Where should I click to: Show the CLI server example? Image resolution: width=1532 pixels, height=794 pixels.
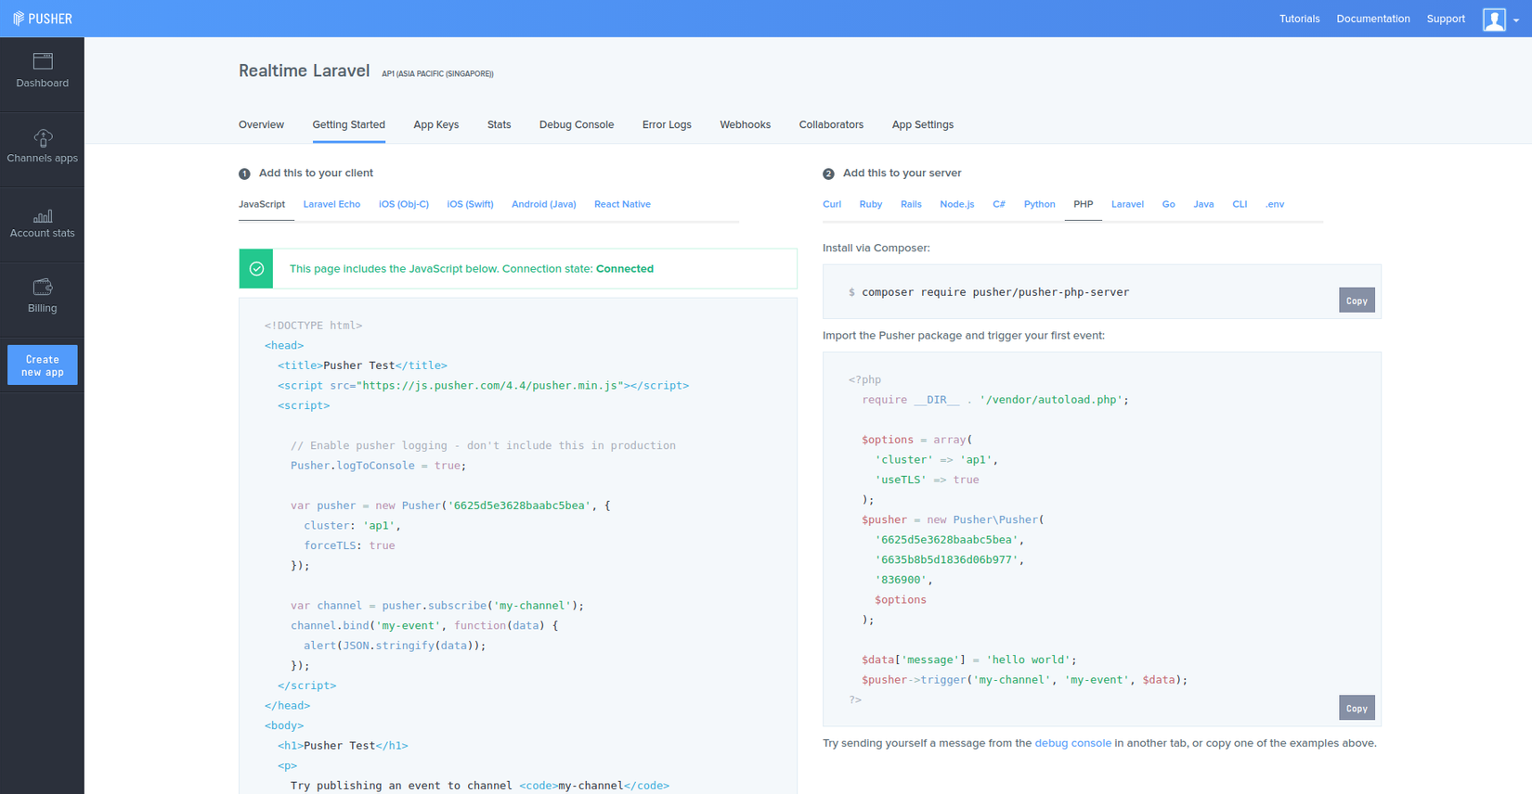[1240, 204]
